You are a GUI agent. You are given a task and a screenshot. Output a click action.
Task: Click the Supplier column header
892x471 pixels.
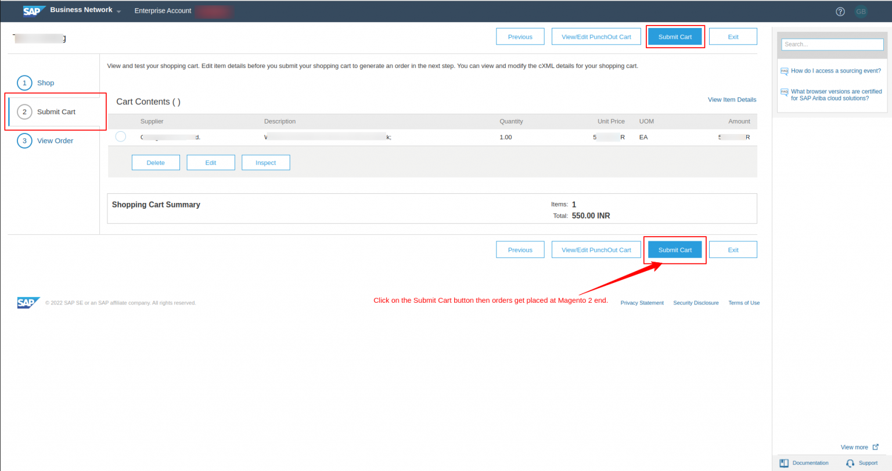tap(152, 121)
